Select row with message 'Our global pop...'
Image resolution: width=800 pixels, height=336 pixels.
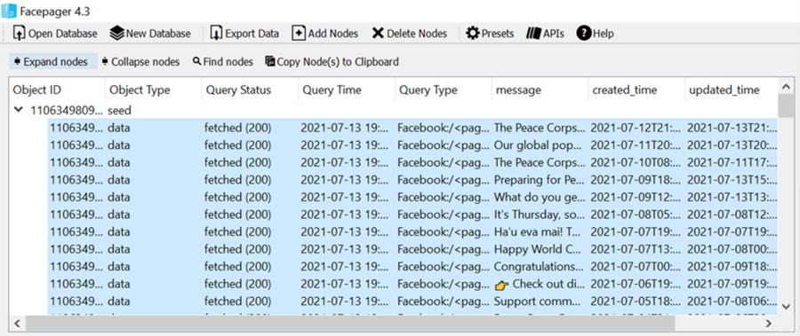click(412, 145)
